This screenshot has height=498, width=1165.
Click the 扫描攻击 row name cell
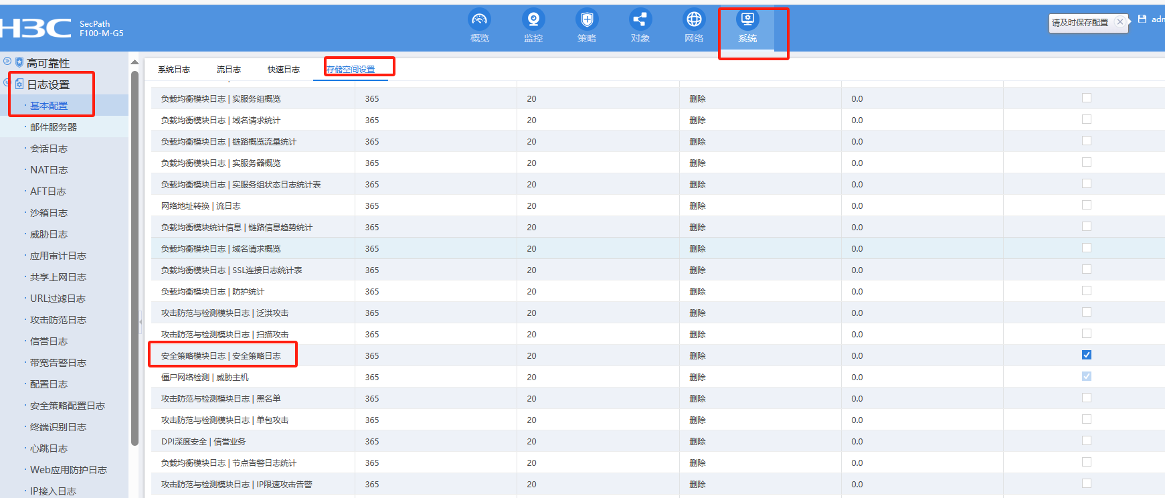(225, 335)
